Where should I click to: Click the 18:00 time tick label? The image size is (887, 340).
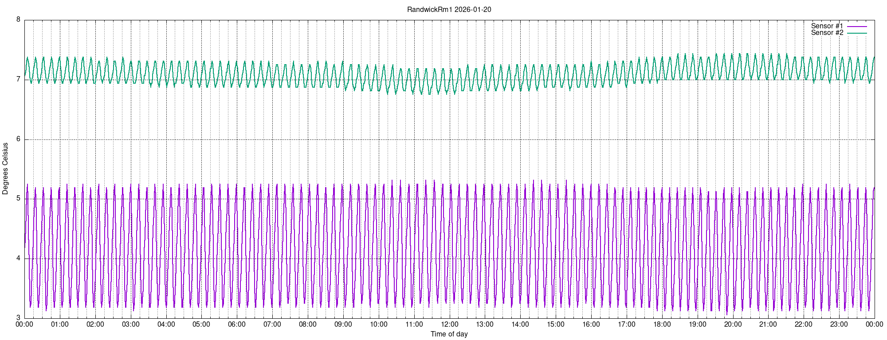coord(662,325)
